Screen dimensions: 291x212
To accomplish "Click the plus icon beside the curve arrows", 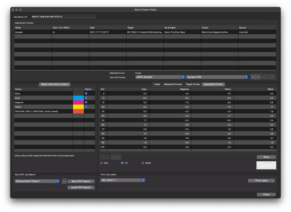I will (x=257, y=77).
